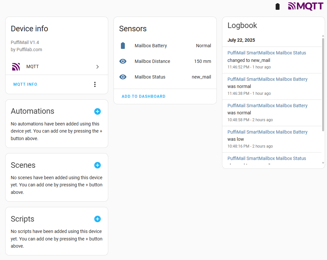
Task: Click the Logbook scroll down arrow
Action: coord(323,163)
